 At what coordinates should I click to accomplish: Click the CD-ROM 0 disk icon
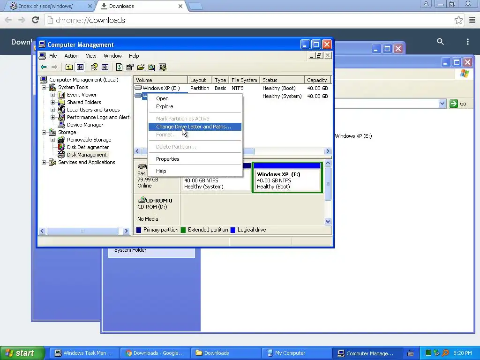[x=142, y=200]
